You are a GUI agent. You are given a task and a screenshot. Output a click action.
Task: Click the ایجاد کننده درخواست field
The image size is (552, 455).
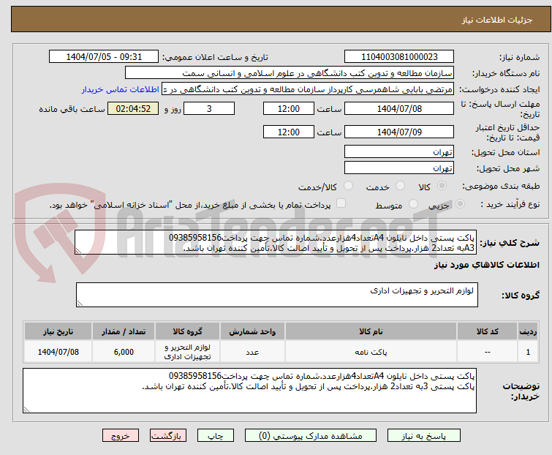pos(307,89)
